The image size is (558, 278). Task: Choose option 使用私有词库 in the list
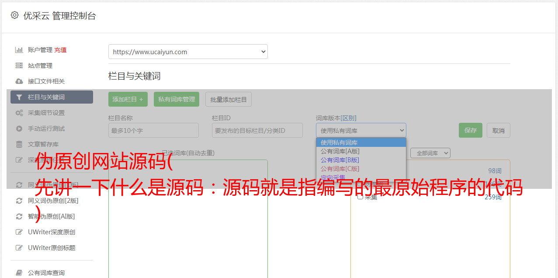point(361,142)
